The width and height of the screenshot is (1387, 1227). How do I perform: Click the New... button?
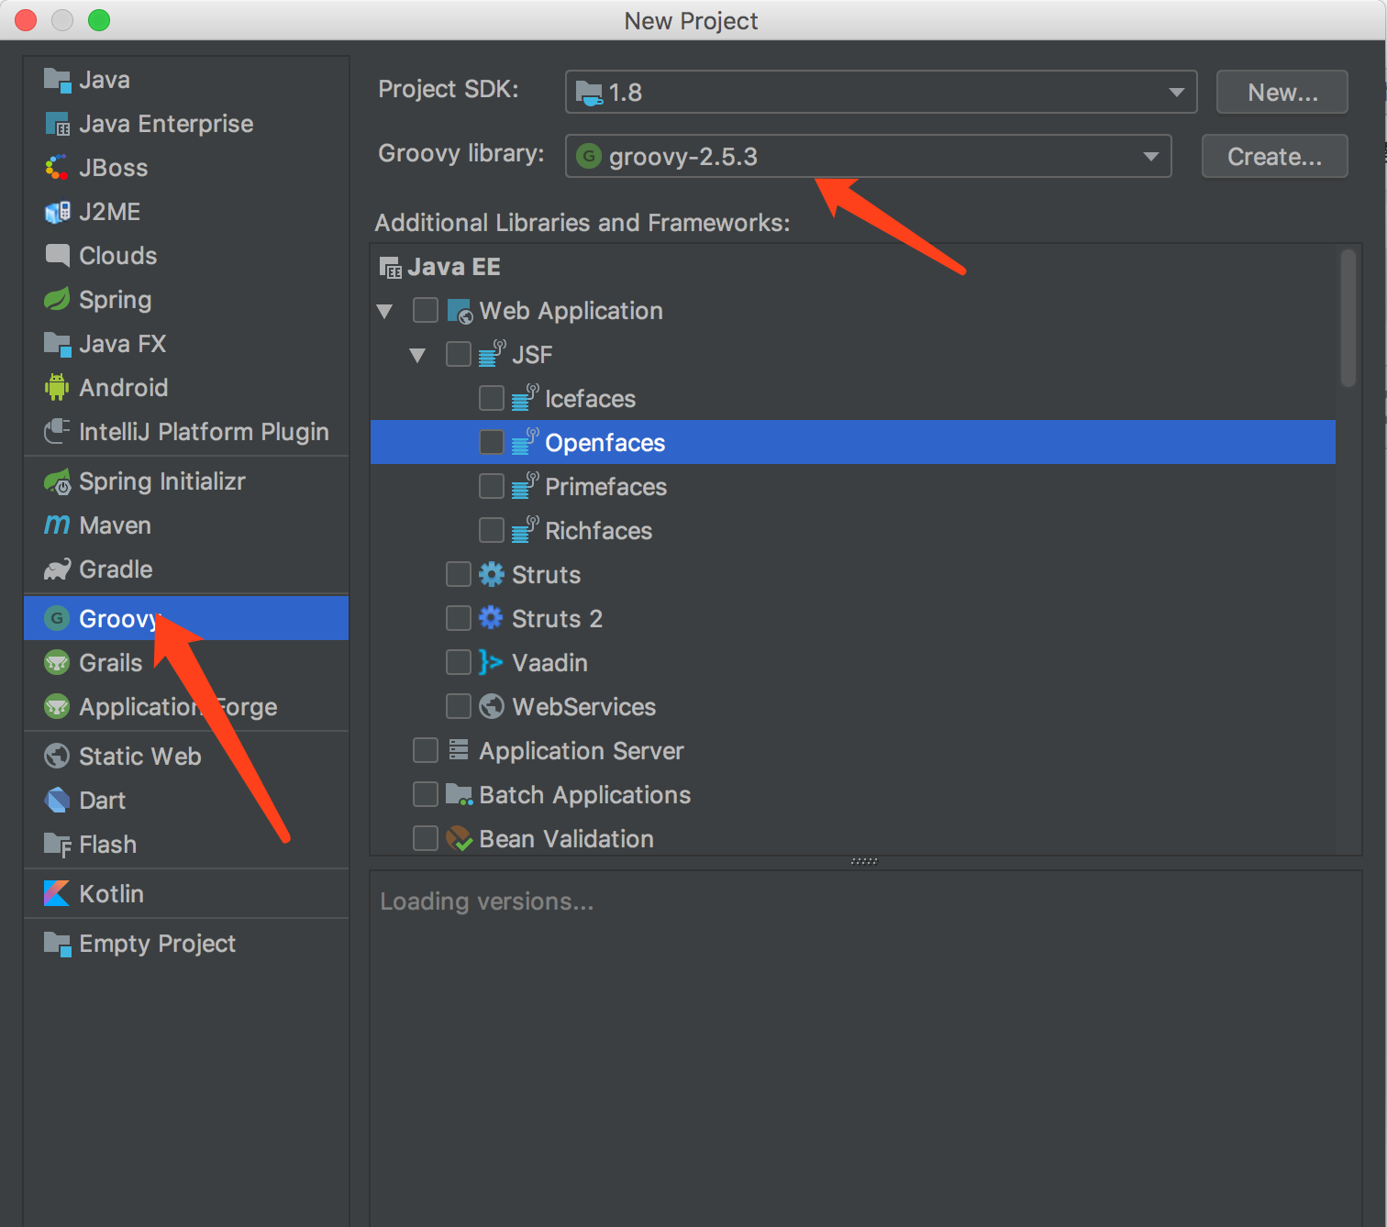click(1281, 92)
